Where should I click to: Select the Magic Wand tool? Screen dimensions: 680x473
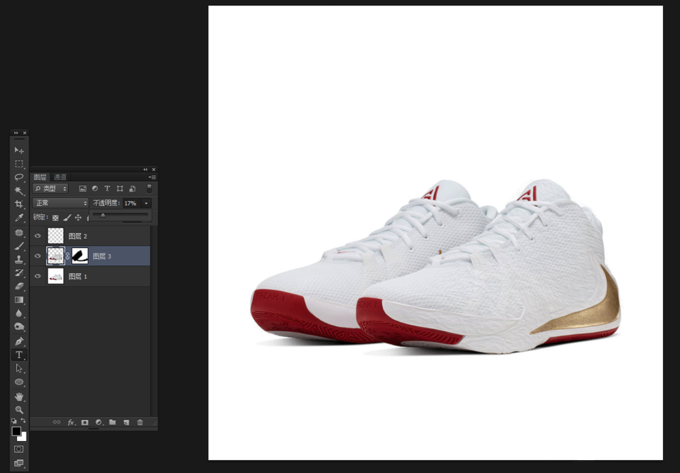[19, 191]
